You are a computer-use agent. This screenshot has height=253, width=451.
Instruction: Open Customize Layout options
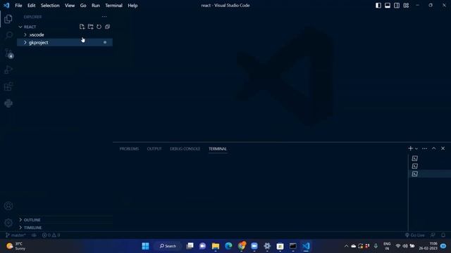click(406, 6)
